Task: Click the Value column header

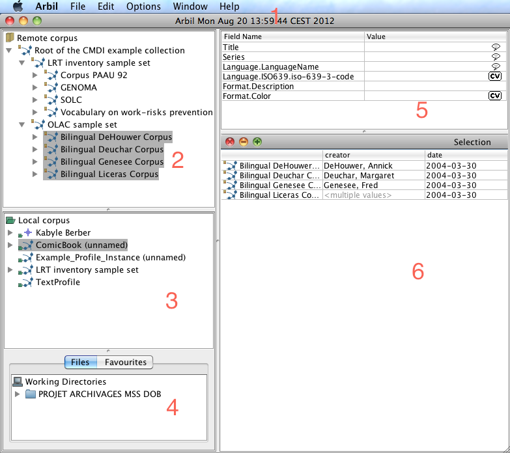Action: tap(436, 36)
